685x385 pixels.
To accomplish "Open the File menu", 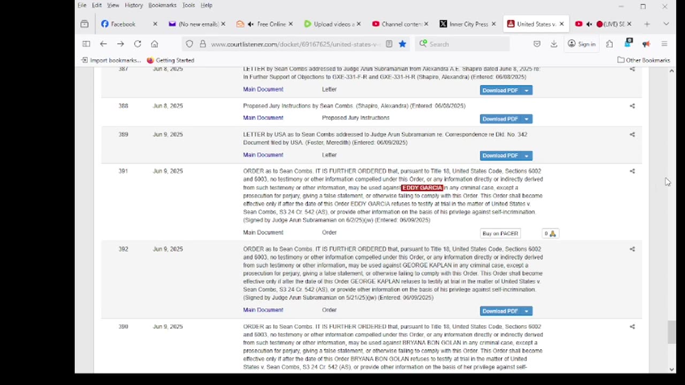I will pyautogui.click(x=82, y=5).
